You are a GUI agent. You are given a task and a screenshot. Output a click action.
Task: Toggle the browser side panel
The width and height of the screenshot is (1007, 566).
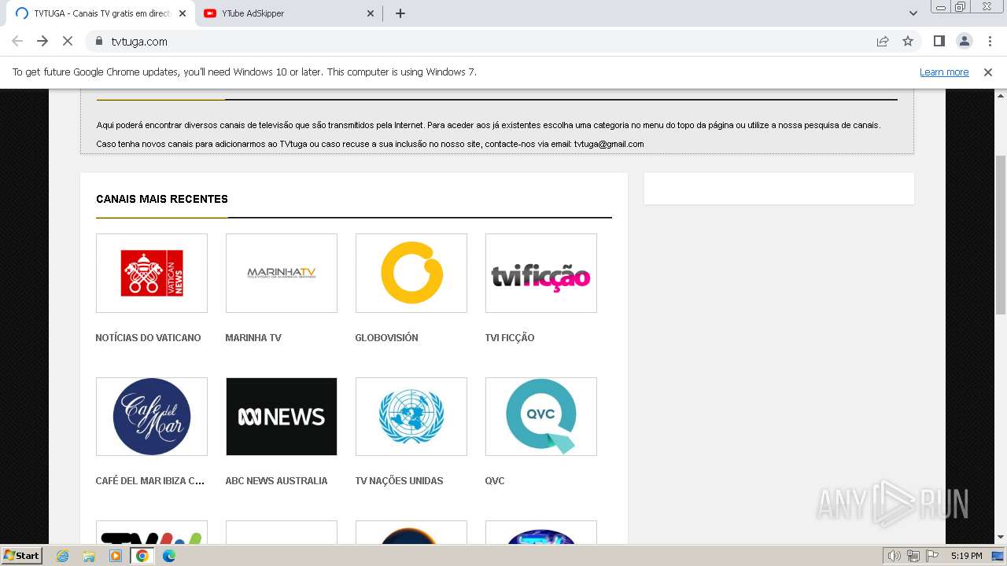939,41
